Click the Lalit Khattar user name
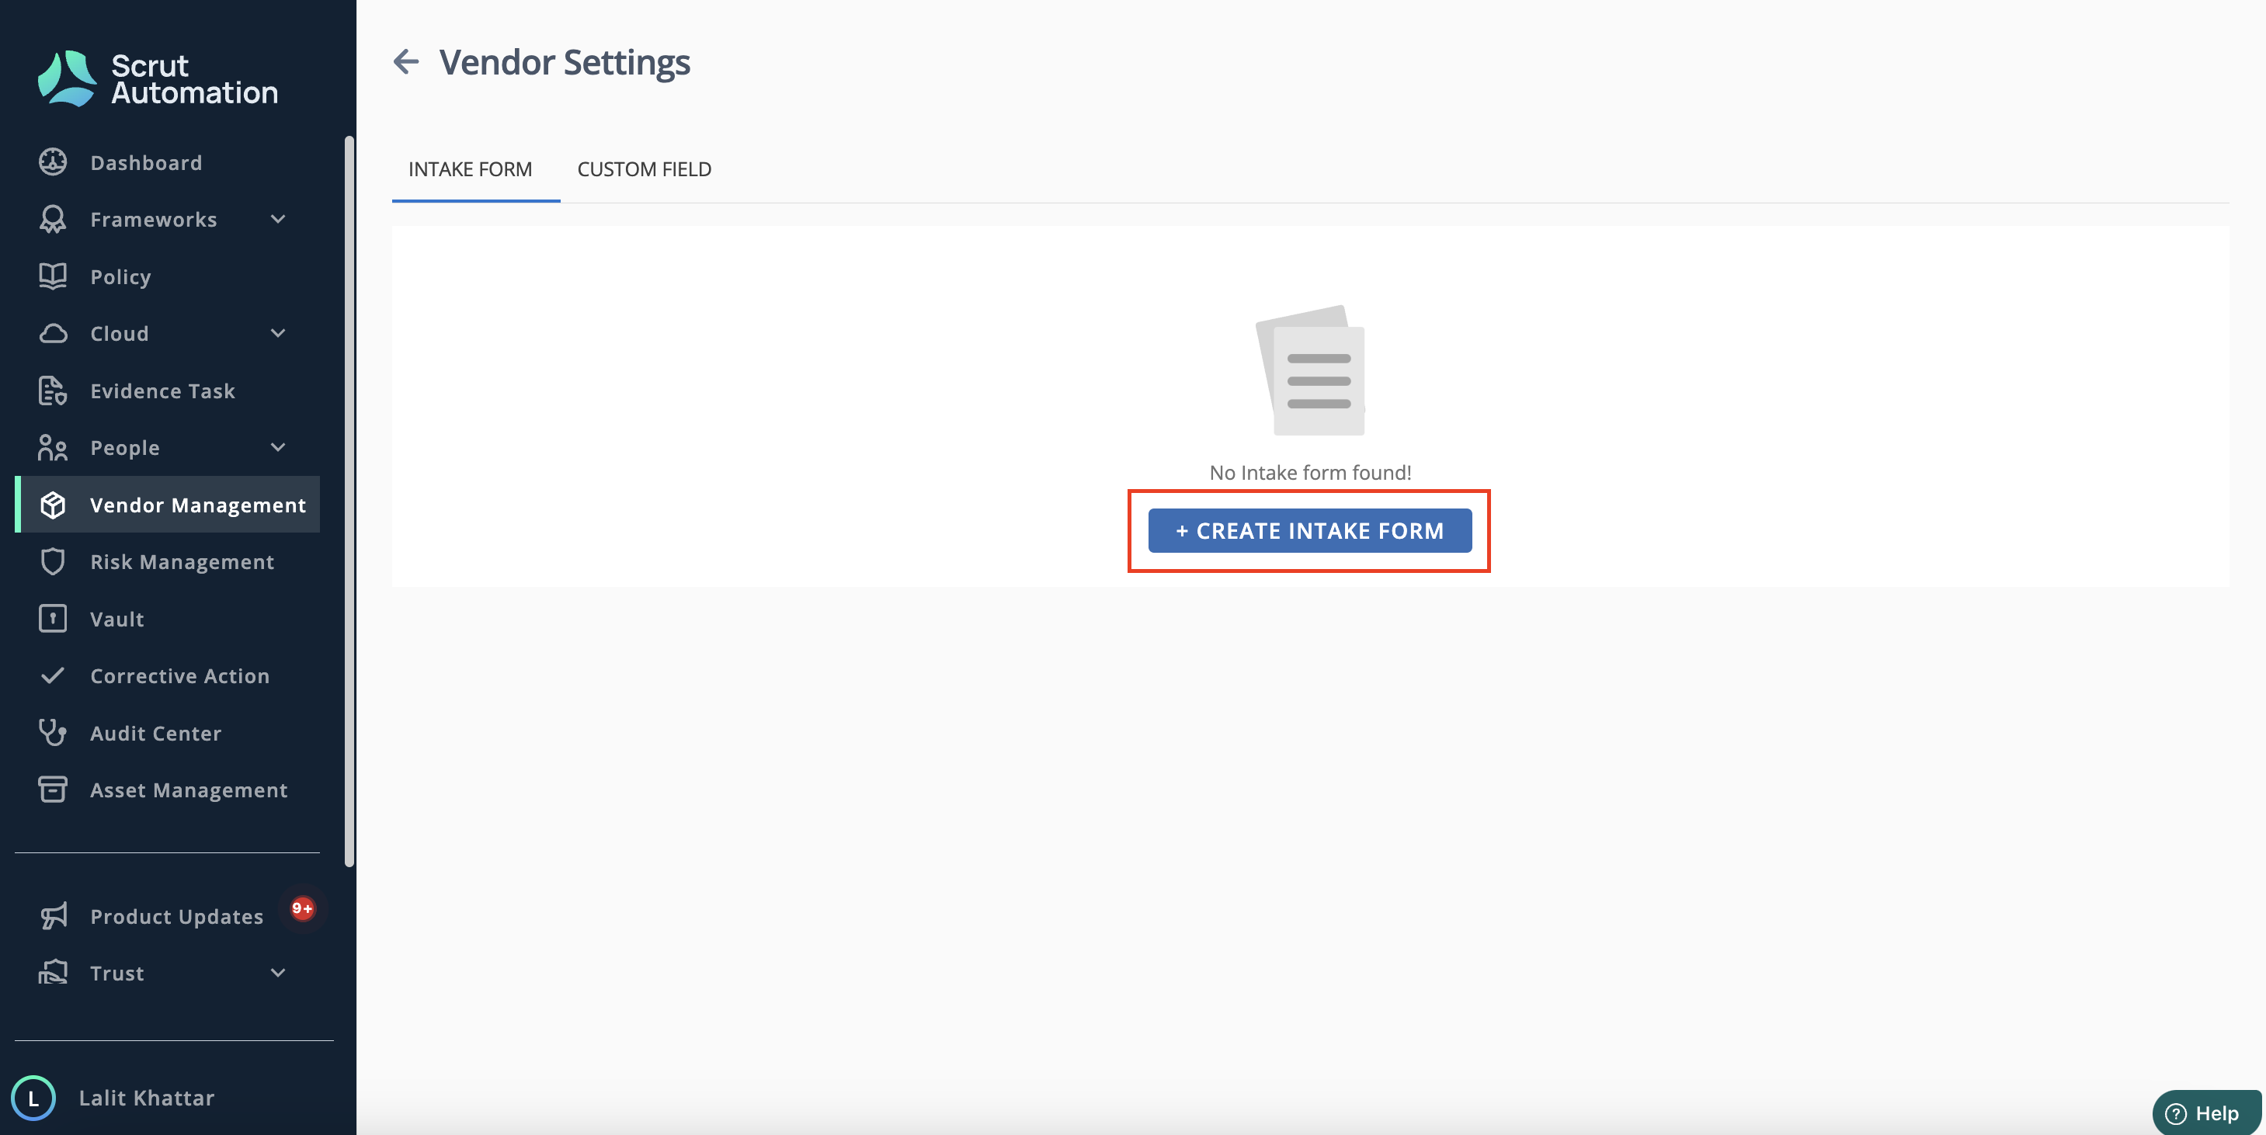The height and width of the screenshot is (1135, 2266). click(x=147, y=1097)
